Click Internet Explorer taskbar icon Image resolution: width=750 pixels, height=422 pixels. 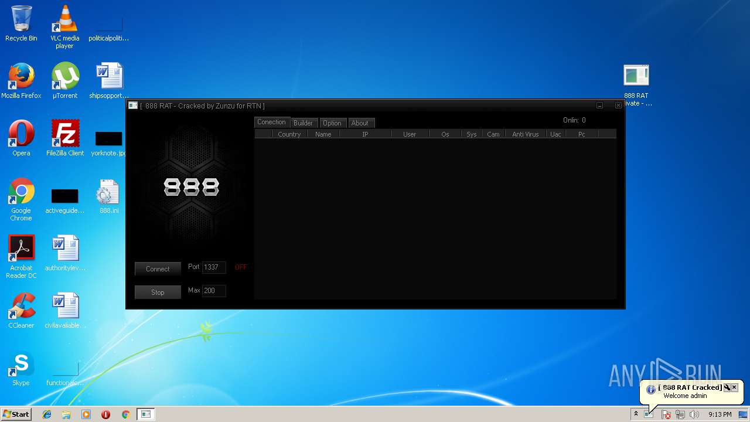47,414
